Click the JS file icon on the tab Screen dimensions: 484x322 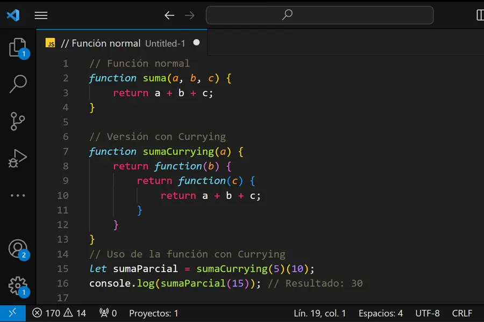tap(51, 43)
